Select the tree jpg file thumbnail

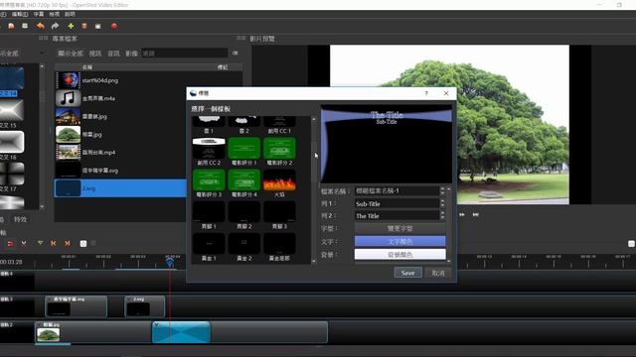click(x=68, y=135)
